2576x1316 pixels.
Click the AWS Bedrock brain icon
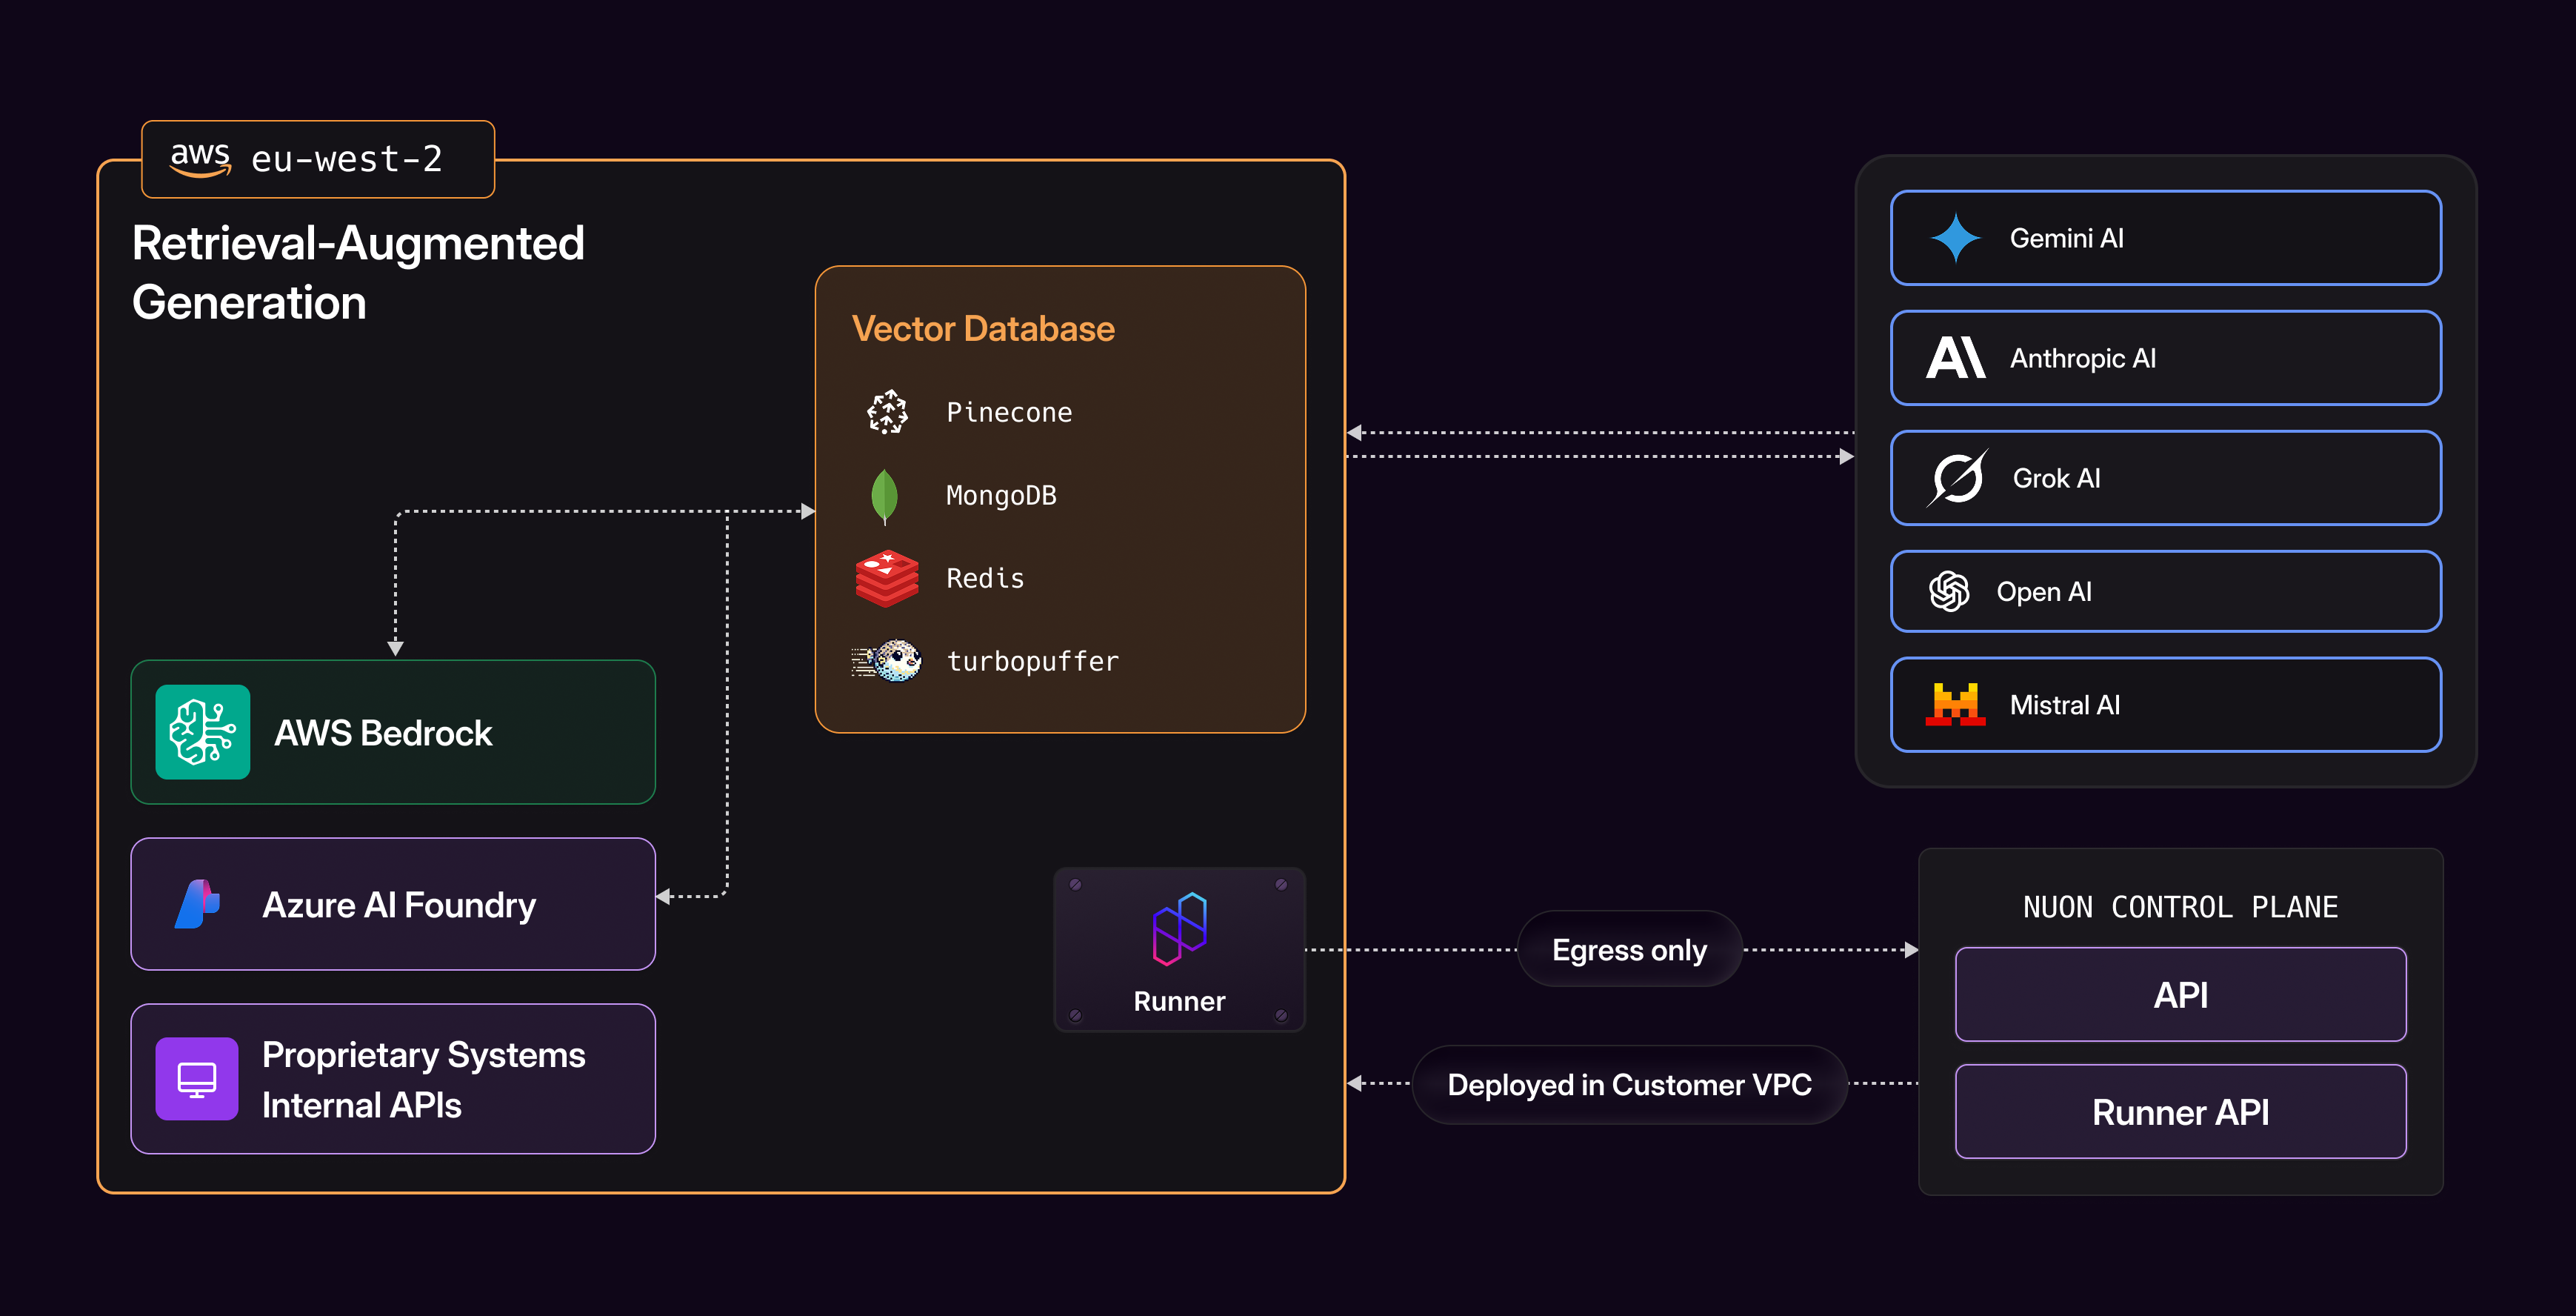(x=203, y=731)
